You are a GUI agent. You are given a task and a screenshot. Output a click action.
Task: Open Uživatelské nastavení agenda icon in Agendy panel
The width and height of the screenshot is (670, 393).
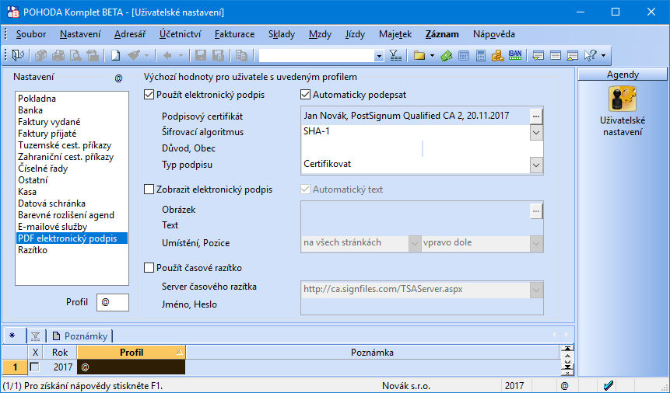click(x=623, y=99)
